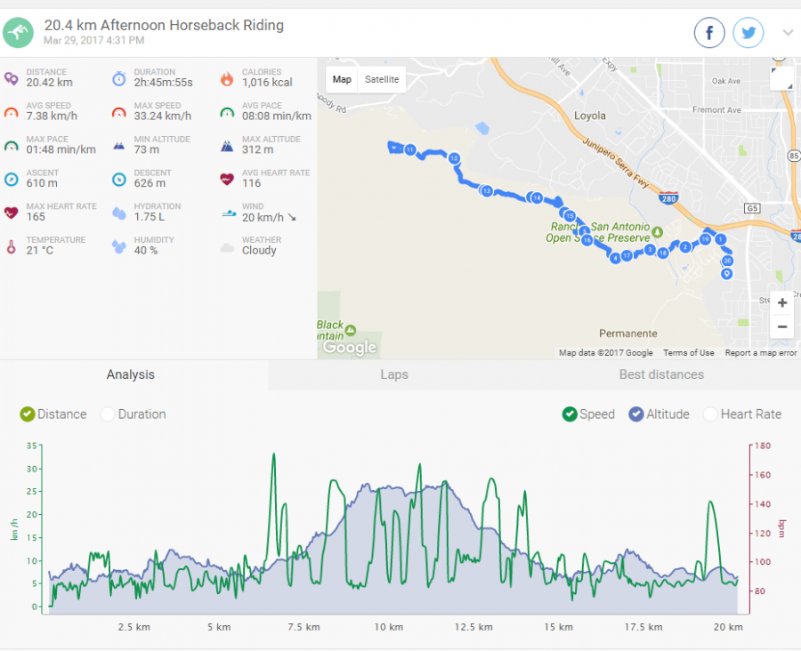Enable the Heart Rate chart series
801x651 pixels.
tap(710, 414)
